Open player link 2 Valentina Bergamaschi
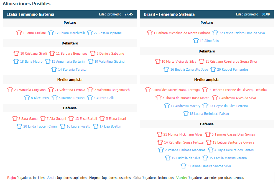 tap(113, 90)
